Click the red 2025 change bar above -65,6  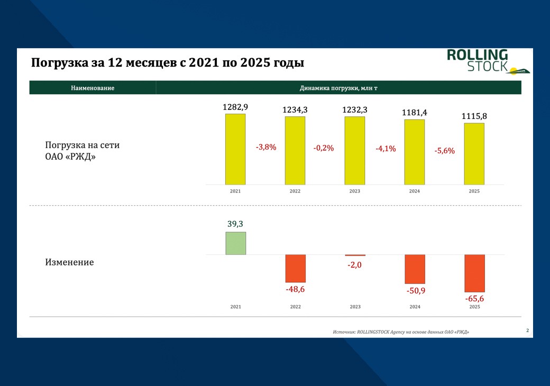point(474,273)
